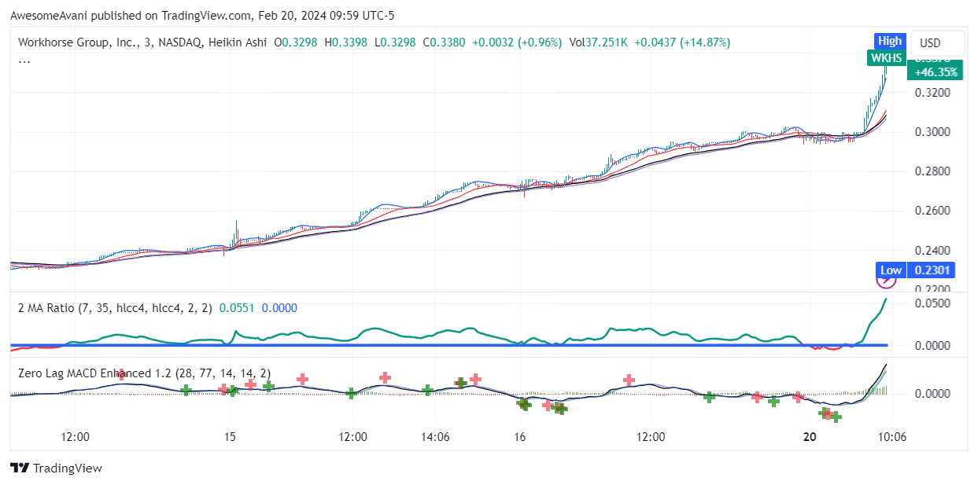Click the purple lightning circle icon
Viewport: 978px width, 485px height.
point(886,278)
